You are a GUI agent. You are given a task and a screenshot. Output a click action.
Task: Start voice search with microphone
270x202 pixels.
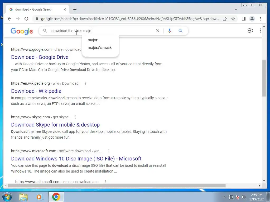click(170, 31)
